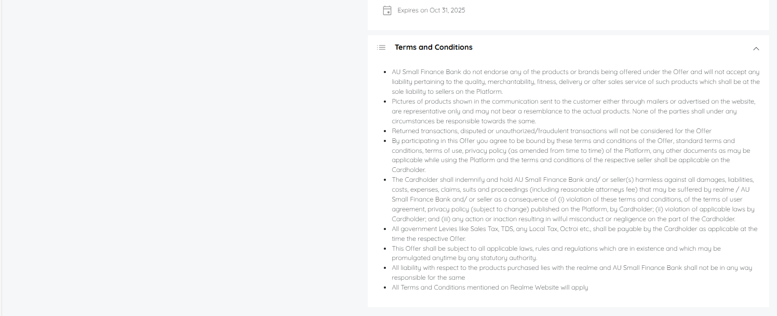Click the list icon beside Terms and Conditions
This screenshot has height=316, width=777.
tap(381, 48)
